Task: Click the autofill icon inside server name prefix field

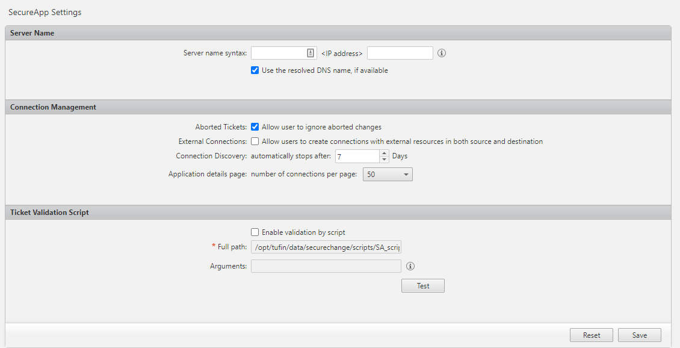Action: (311, 53)
